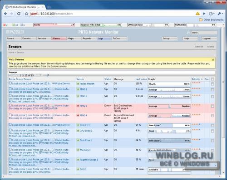The height and width of the screenshot is (180, 227).
Task: Go back with the browser back arrow
Action: click(5, 14)
